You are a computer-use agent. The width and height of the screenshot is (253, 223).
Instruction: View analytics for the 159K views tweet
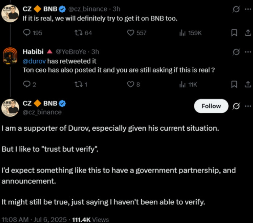tap(182, 33)
